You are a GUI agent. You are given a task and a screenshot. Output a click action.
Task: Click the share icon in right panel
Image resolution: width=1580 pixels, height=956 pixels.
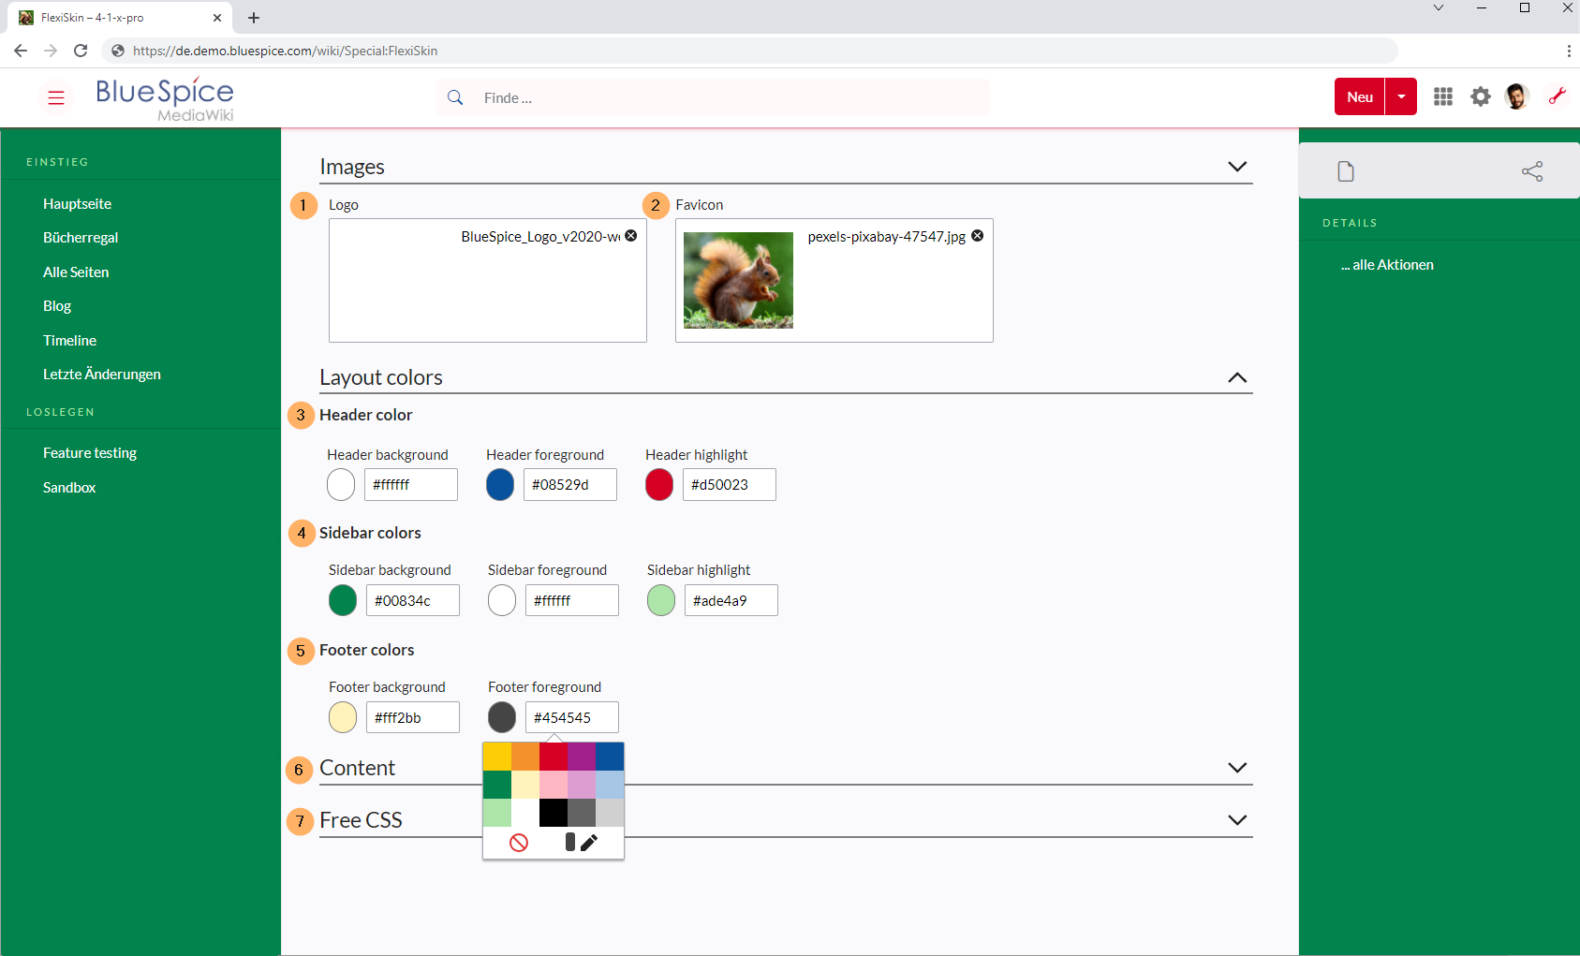1532,171
